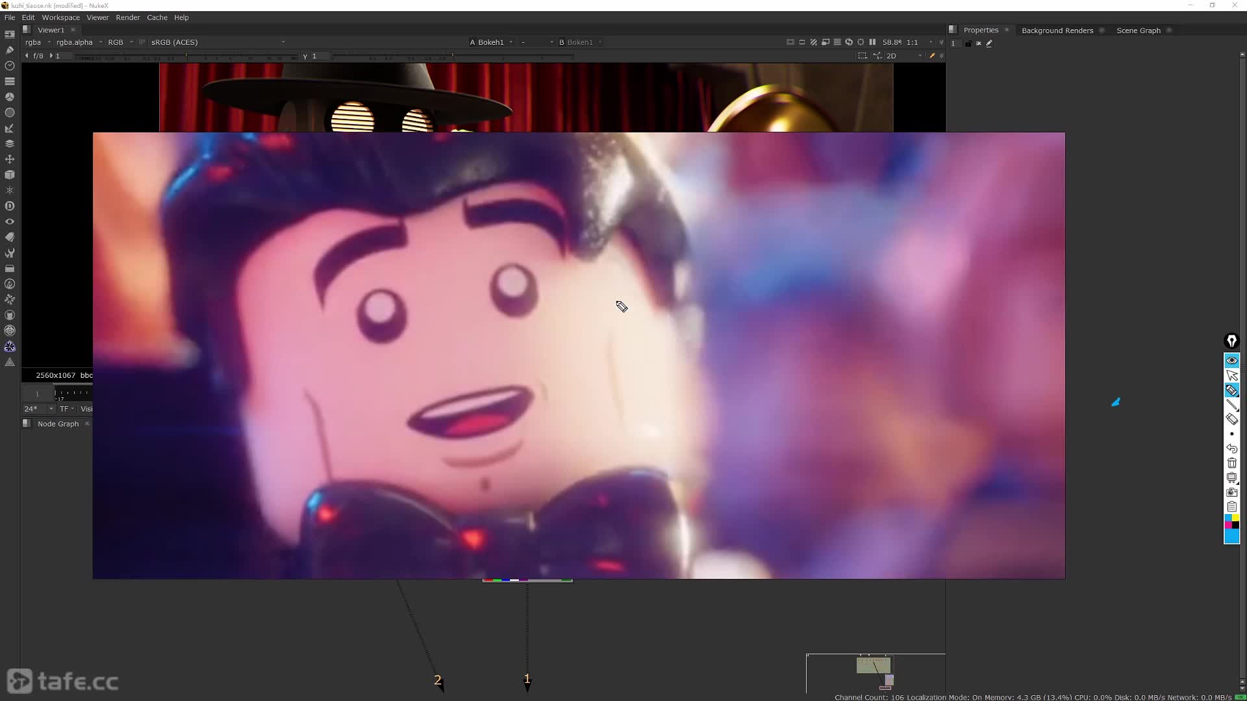Decrease f-stop gain with left arrow
This screenshot has width=1247, height=701.
click(27, 56)
